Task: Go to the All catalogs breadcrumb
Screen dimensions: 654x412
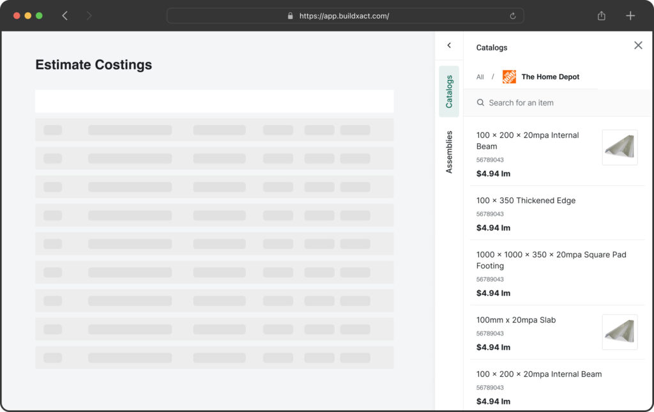Action: pos(480,77)
